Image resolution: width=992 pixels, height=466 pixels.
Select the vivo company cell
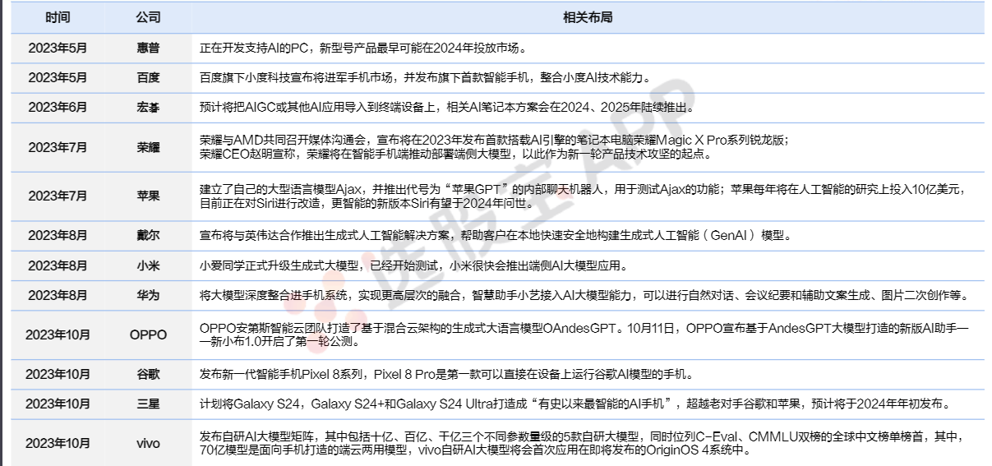click(148, 443)
